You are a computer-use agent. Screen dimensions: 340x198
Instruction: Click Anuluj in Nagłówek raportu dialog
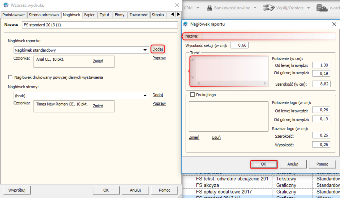[293, 164]
